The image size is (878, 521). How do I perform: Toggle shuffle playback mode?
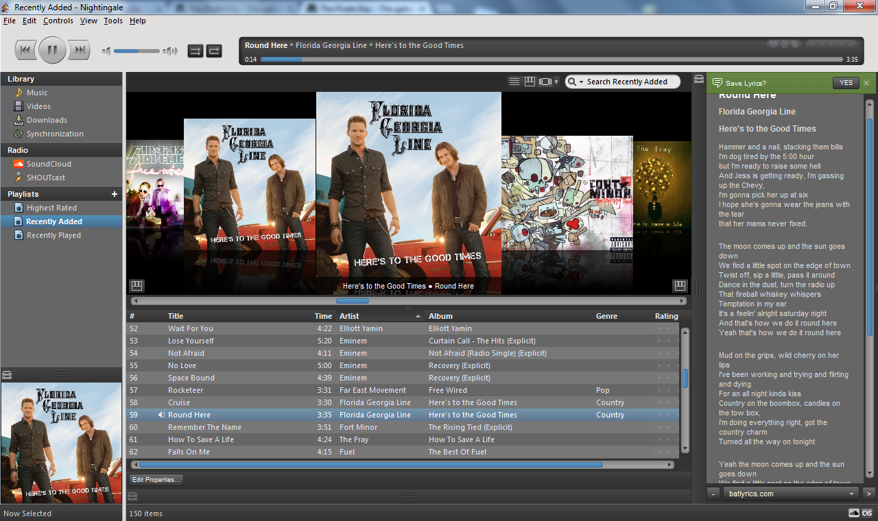(x=195, y=51)
